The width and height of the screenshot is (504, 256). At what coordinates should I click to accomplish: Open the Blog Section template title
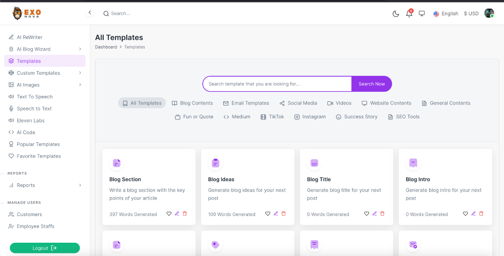(125, 179)
